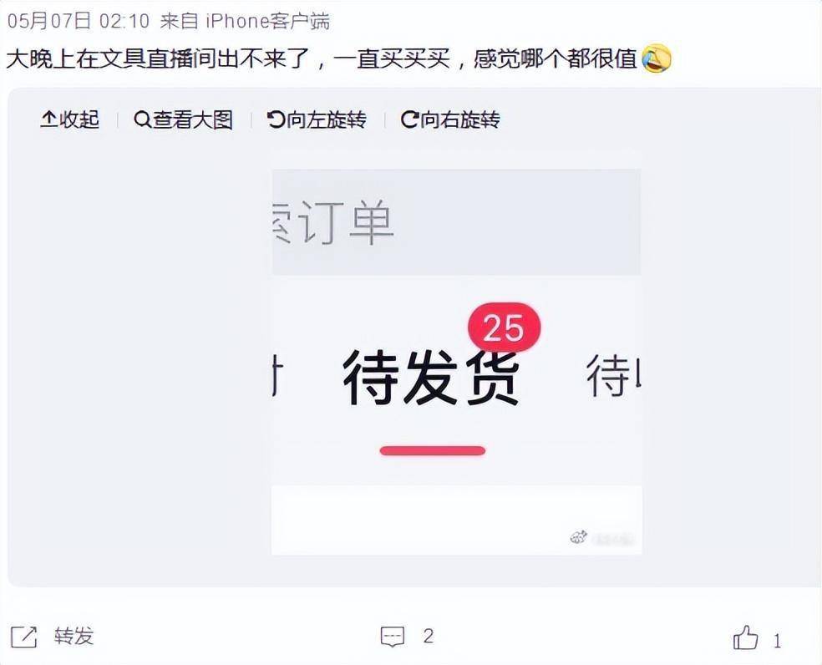Screen dimensions: 822x665
Task: Rotate image left with 向左旋转 icon
Action: click(x=275, y=119)
